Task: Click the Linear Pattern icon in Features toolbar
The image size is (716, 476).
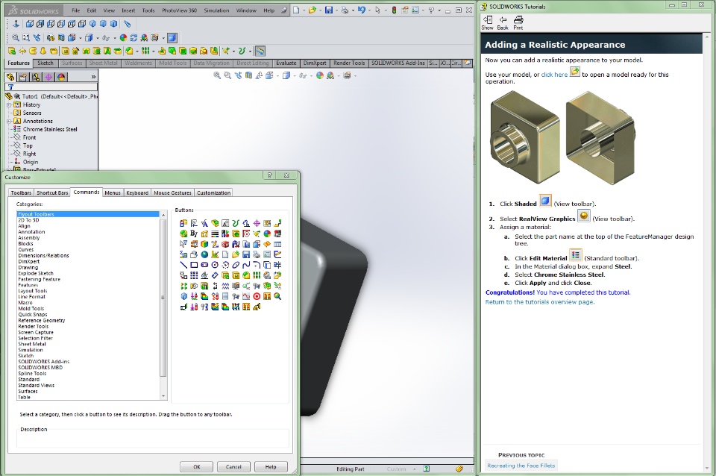Action: coord(145,51)
